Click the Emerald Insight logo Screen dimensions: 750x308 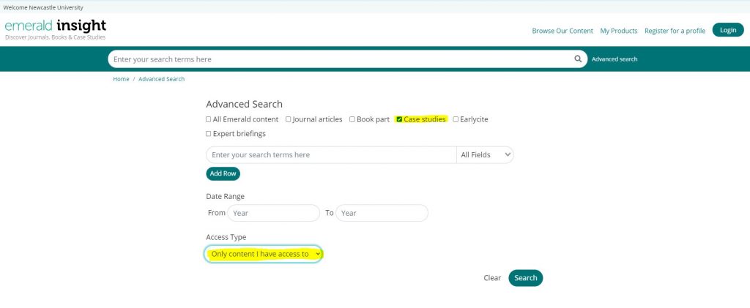[56, 29]
